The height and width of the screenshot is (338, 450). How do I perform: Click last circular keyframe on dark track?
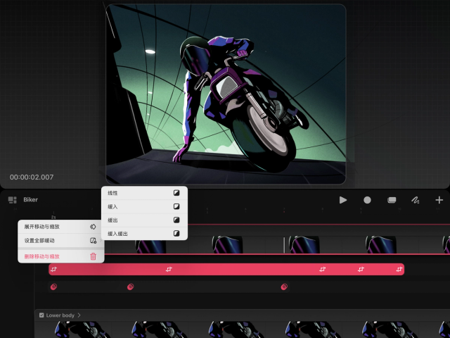click(284, 287)
